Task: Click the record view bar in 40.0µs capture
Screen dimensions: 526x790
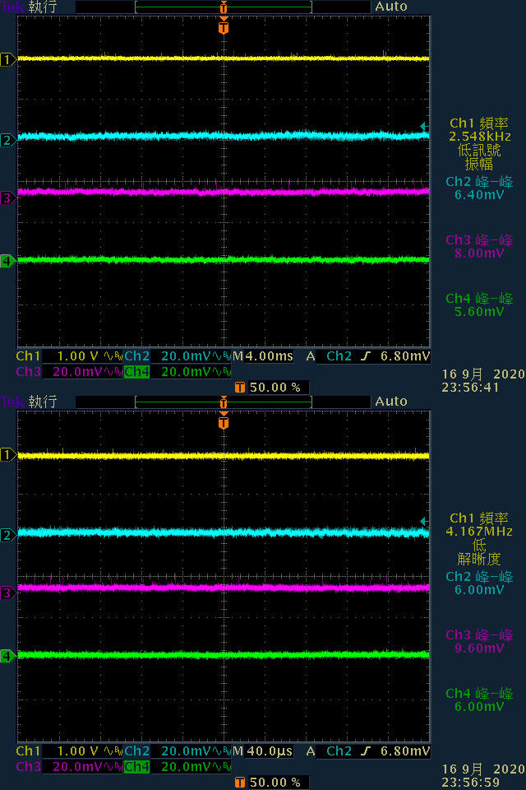Action: [224, 402]
